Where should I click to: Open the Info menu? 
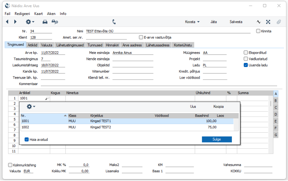[63, 14]
